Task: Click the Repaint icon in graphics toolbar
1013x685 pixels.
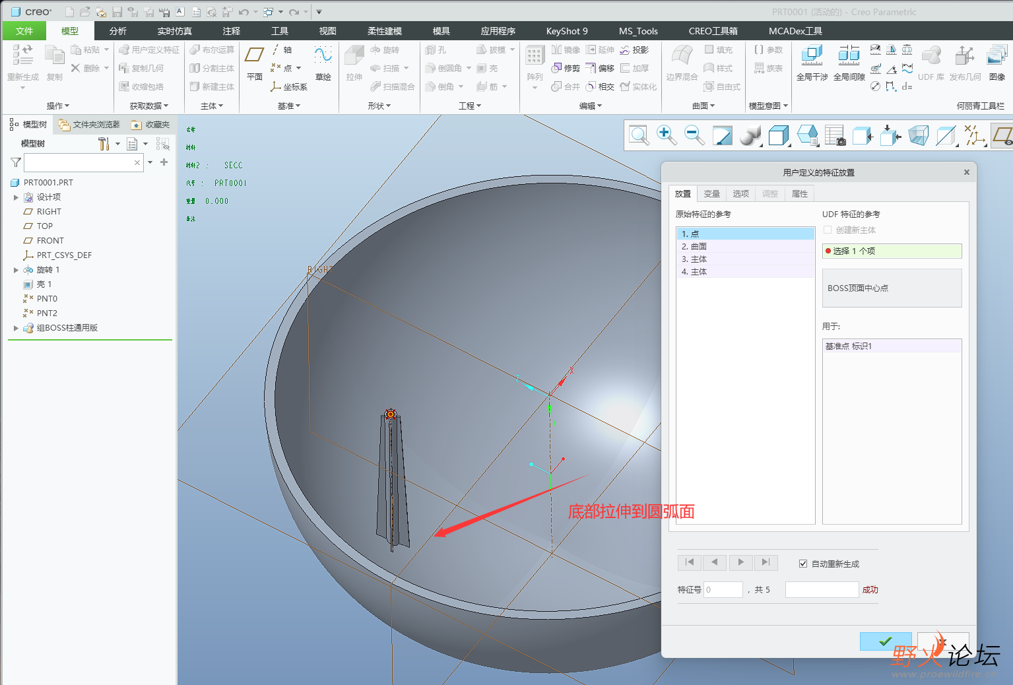Action: [x=722, y=135]
